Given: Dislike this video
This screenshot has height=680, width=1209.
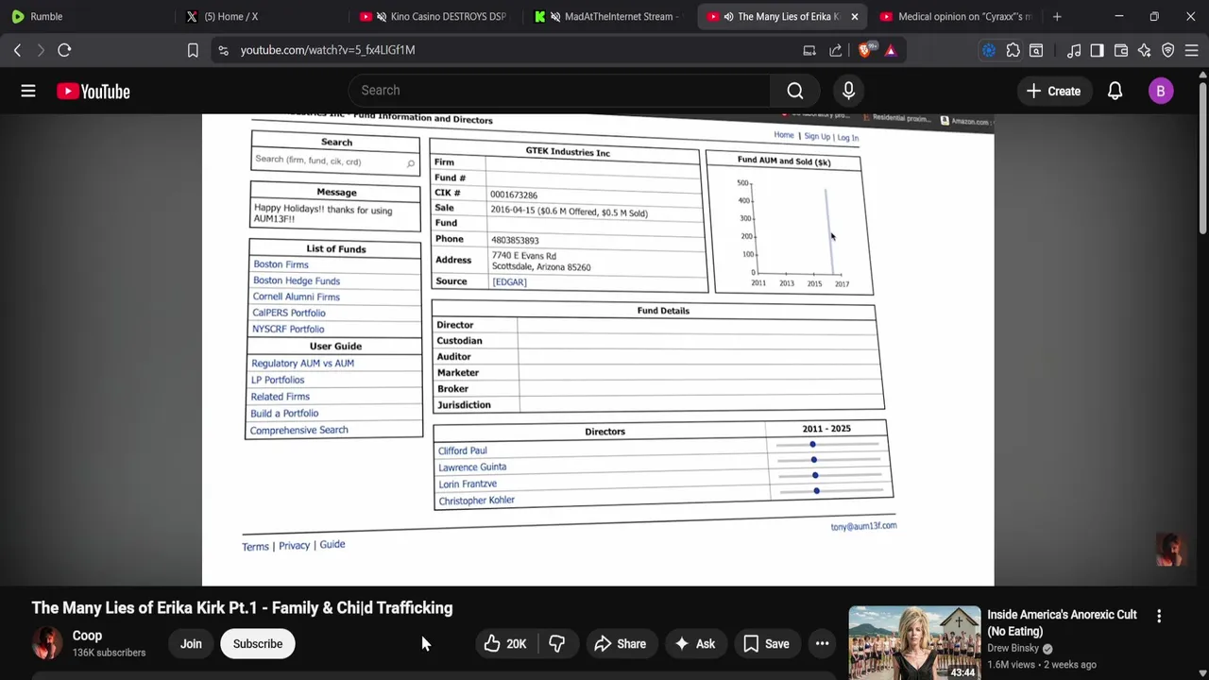Looking at the screenshot, I should 557,644.
